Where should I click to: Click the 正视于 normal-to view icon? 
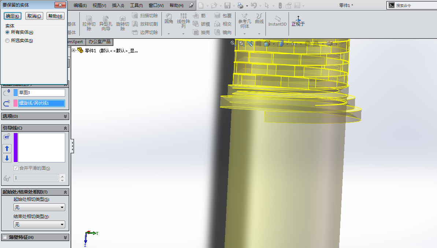[298, 21]
